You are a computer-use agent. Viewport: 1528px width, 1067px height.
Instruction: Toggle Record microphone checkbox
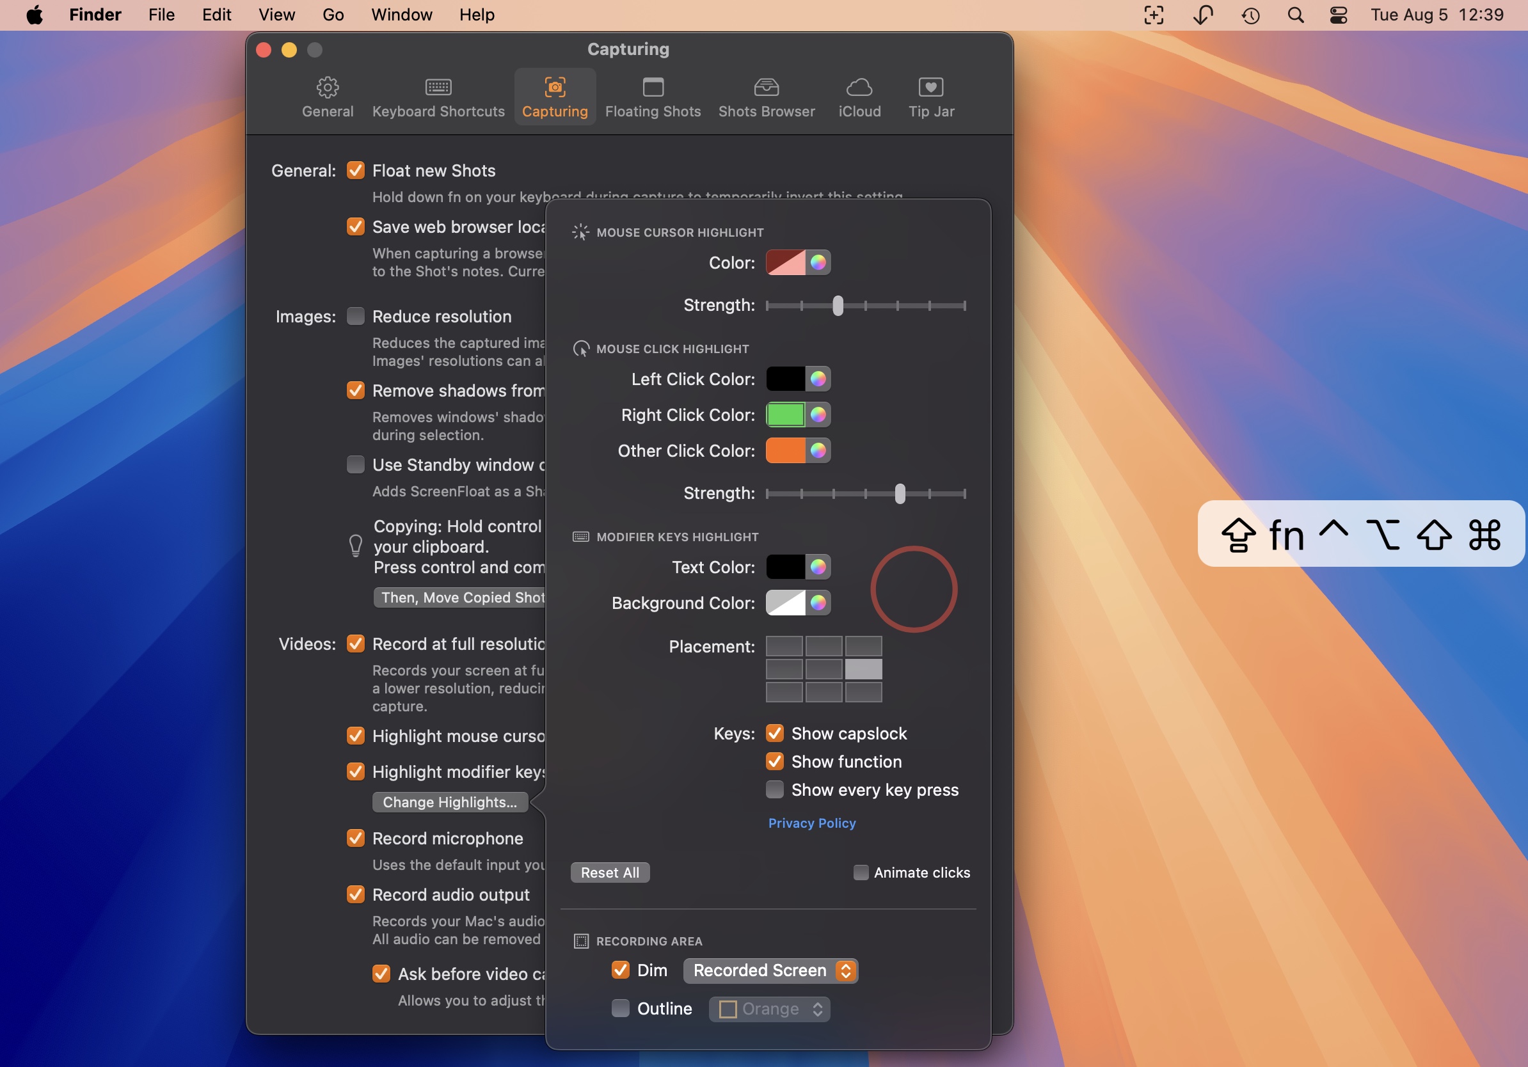[355, 839]
